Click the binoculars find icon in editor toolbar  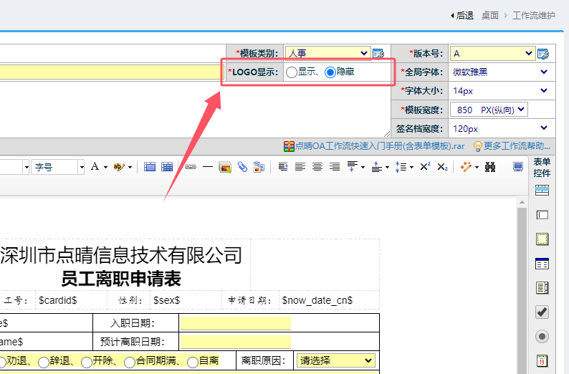click(x=491, y=167)
